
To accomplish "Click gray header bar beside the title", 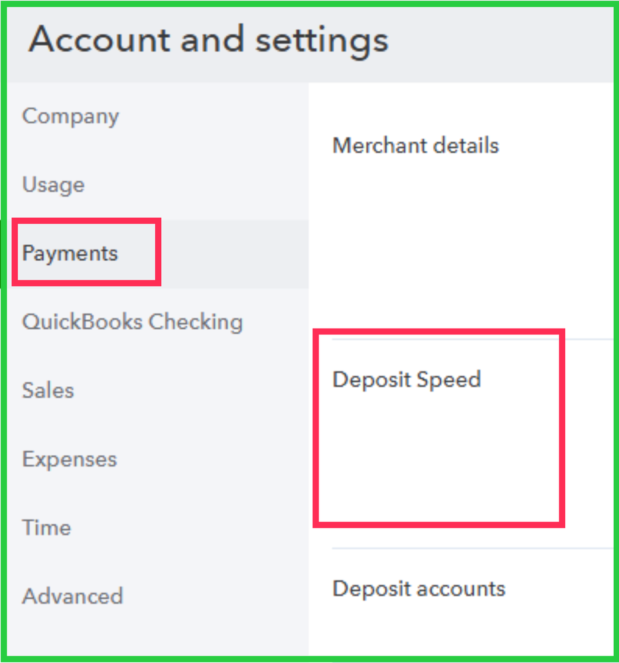I will pos(504,41).
